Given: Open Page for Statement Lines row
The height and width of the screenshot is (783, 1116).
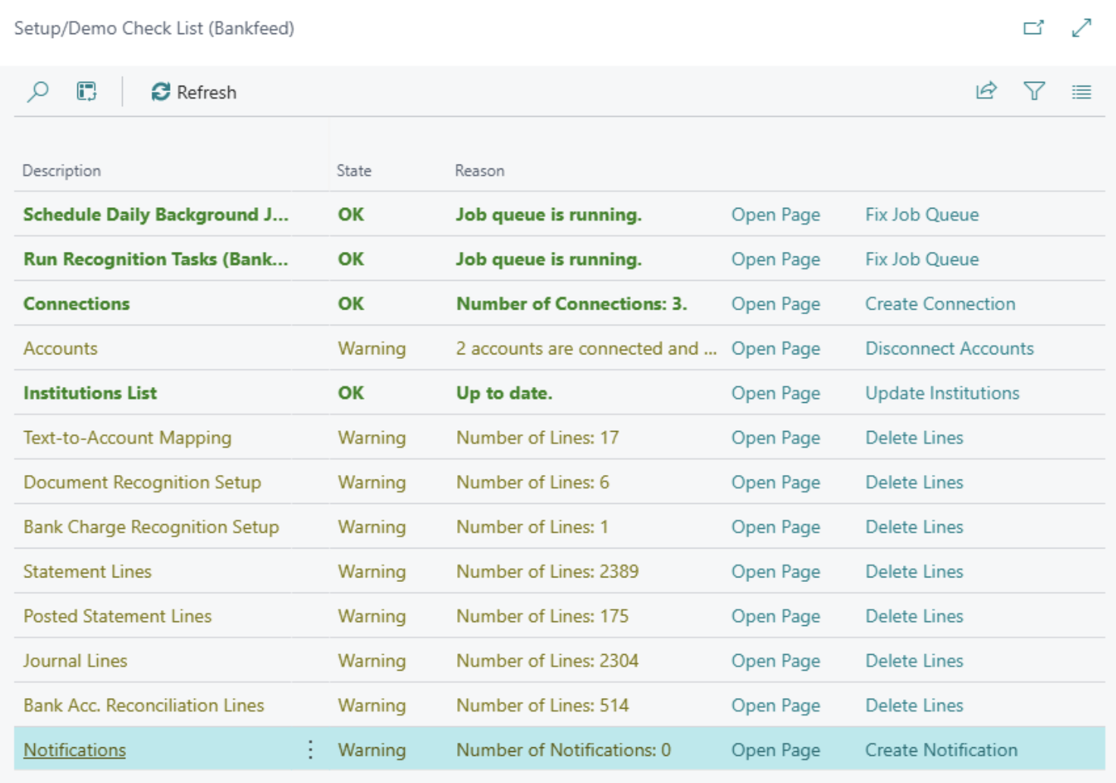Looking at the screenshot, I should click(x=776, y=571).
